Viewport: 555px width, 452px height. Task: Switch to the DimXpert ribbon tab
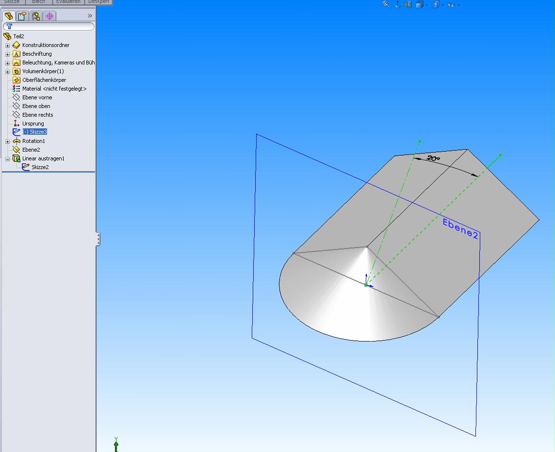99,2
